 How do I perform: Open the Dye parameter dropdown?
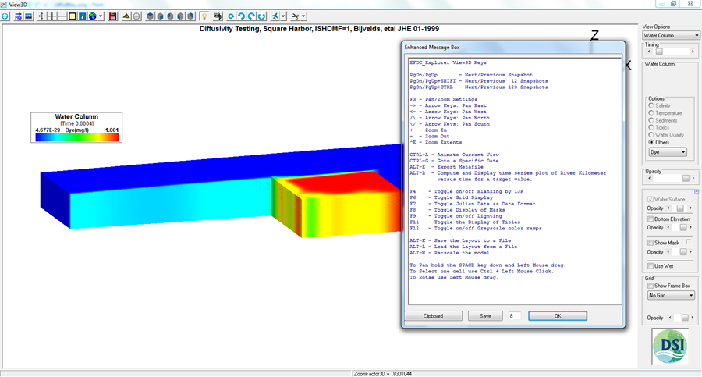click(x=668, y=152)
